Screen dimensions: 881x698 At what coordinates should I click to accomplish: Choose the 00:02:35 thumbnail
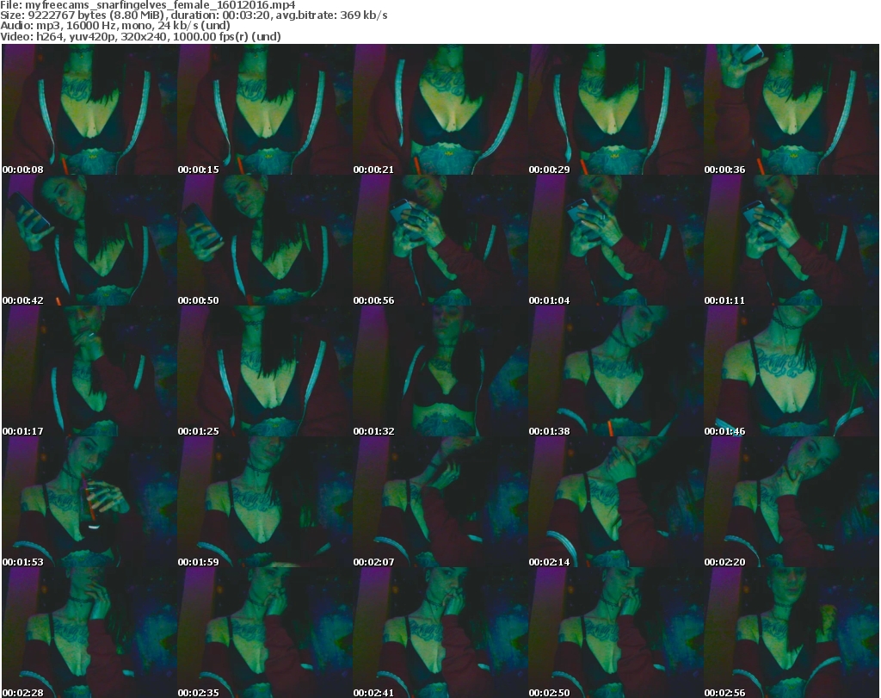265,633
